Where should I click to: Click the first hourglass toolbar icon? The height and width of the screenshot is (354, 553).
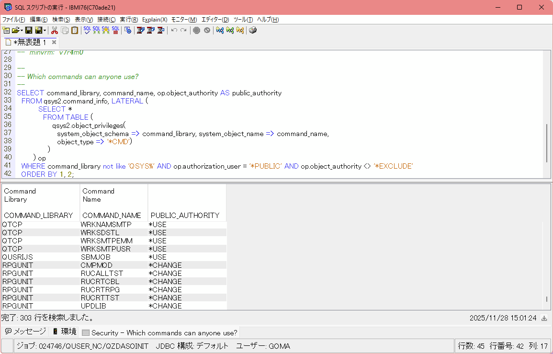click(x=141, y=30)
